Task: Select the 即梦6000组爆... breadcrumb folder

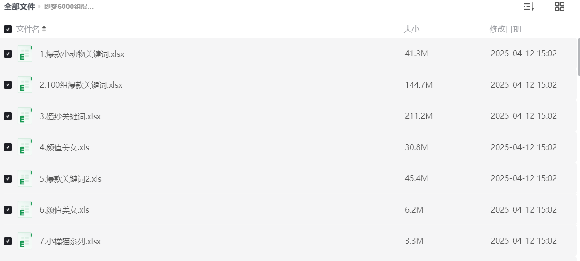Action: pyautogui.click(x=69, y=7)
